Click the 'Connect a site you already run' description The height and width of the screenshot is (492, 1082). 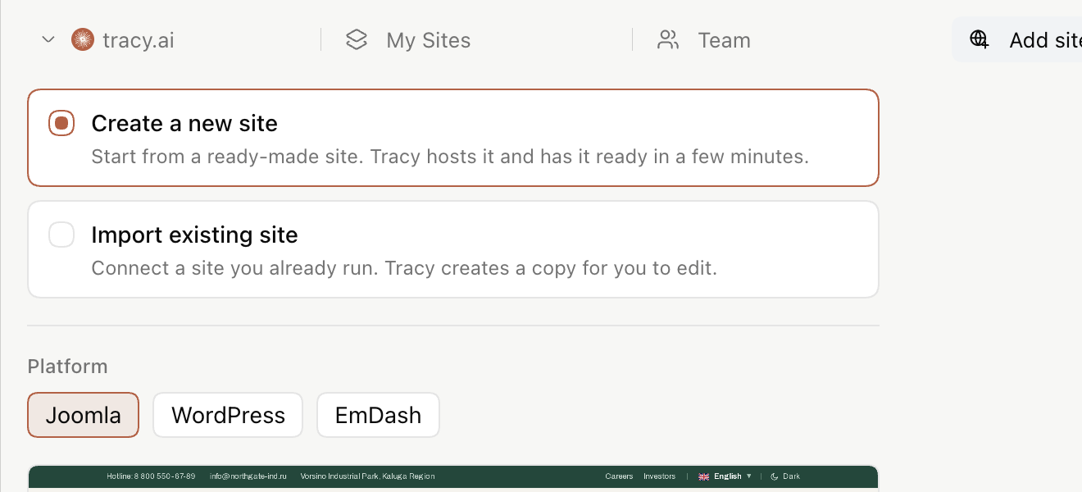[x=404, y=268]
